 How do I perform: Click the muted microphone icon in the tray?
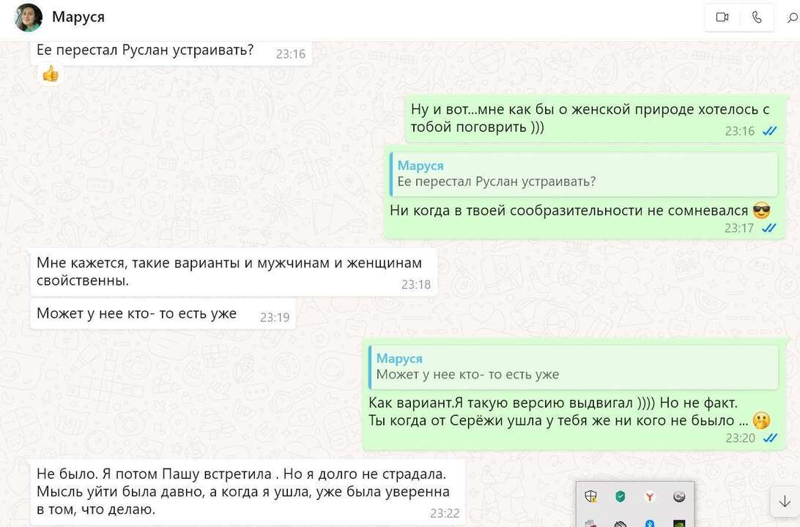(x=621, y=523)
